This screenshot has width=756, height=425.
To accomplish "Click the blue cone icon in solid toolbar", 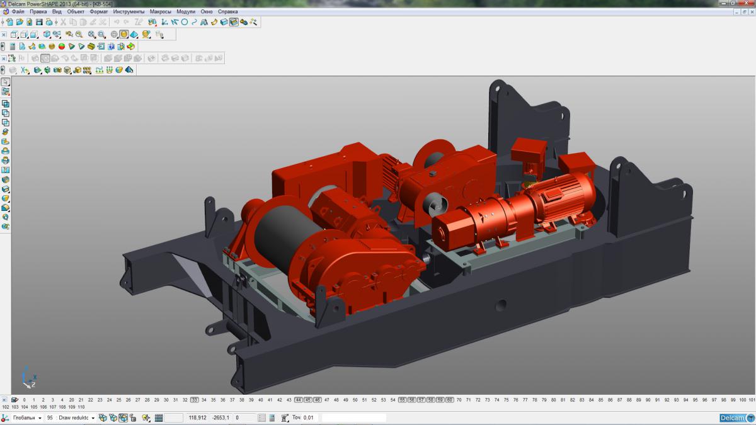I will coord(129,70).
